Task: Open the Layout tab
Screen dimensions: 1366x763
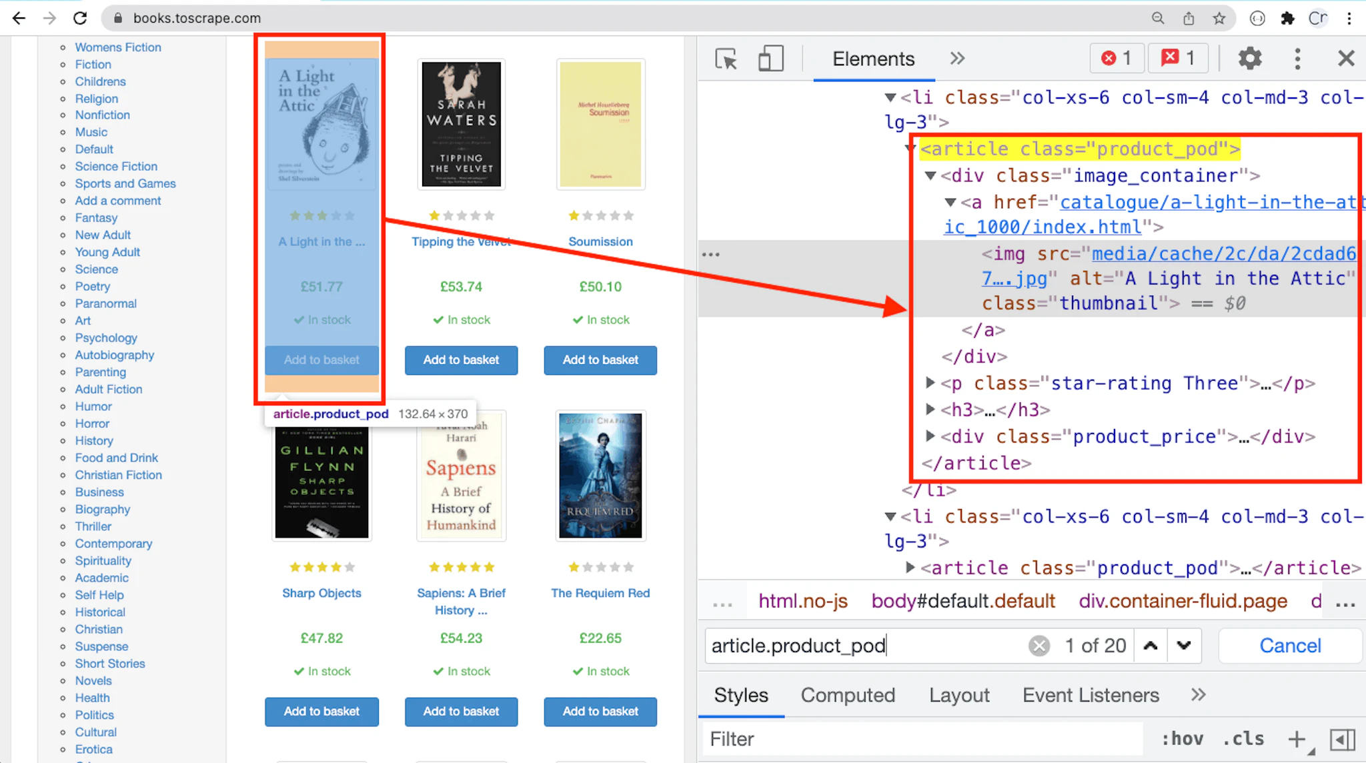Action: click(959, 695)
